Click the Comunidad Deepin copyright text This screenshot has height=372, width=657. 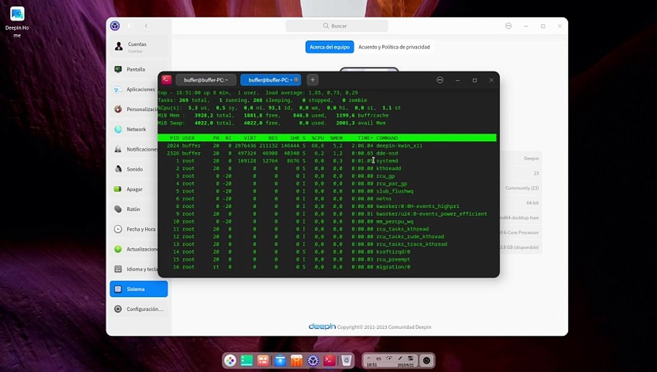[x=384, y=327]
